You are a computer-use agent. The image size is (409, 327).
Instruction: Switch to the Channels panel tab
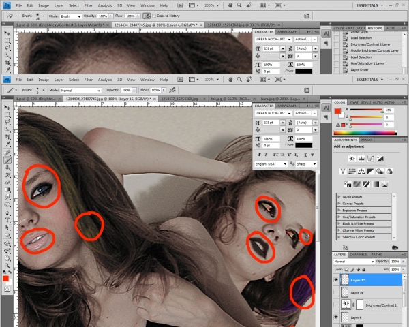358,255
